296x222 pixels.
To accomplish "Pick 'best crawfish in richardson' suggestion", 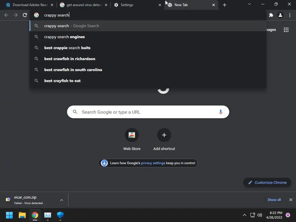I will pyautogui.click(x=148, y=59).
